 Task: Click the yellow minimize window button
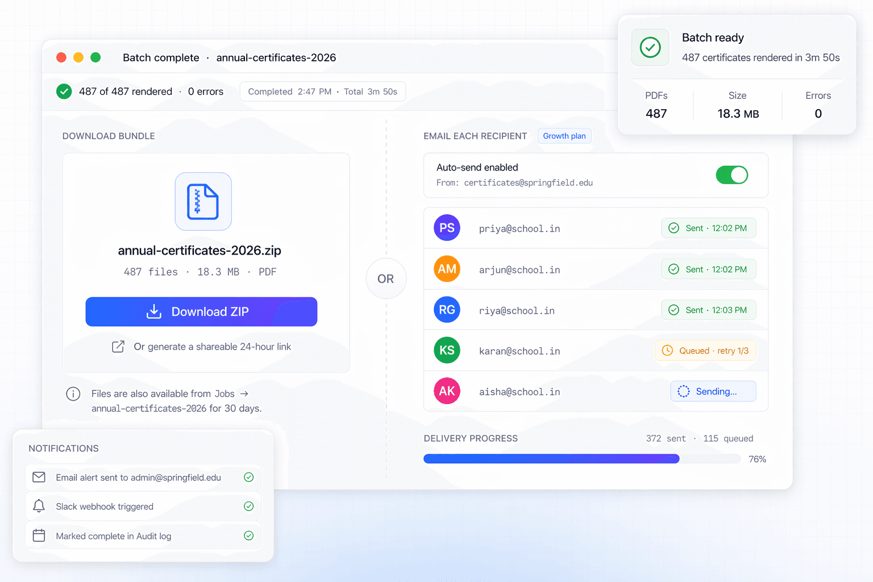point(78,57)
